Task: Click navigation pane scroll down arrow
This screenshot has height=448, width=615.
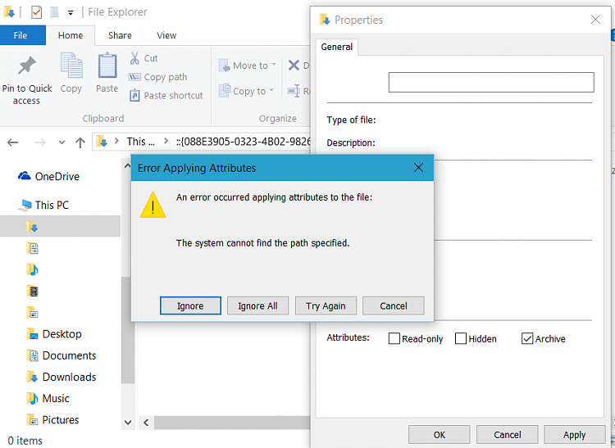Action: point(128,422)
